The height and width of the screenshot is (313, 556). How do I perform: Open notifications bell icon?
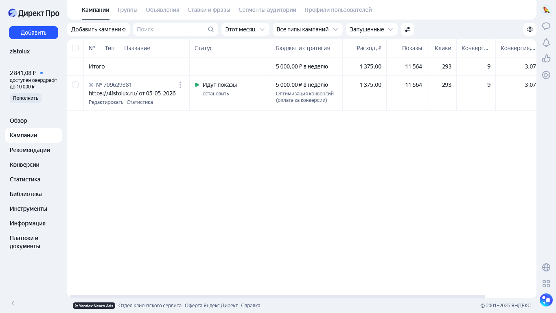[x=546, y=42]
